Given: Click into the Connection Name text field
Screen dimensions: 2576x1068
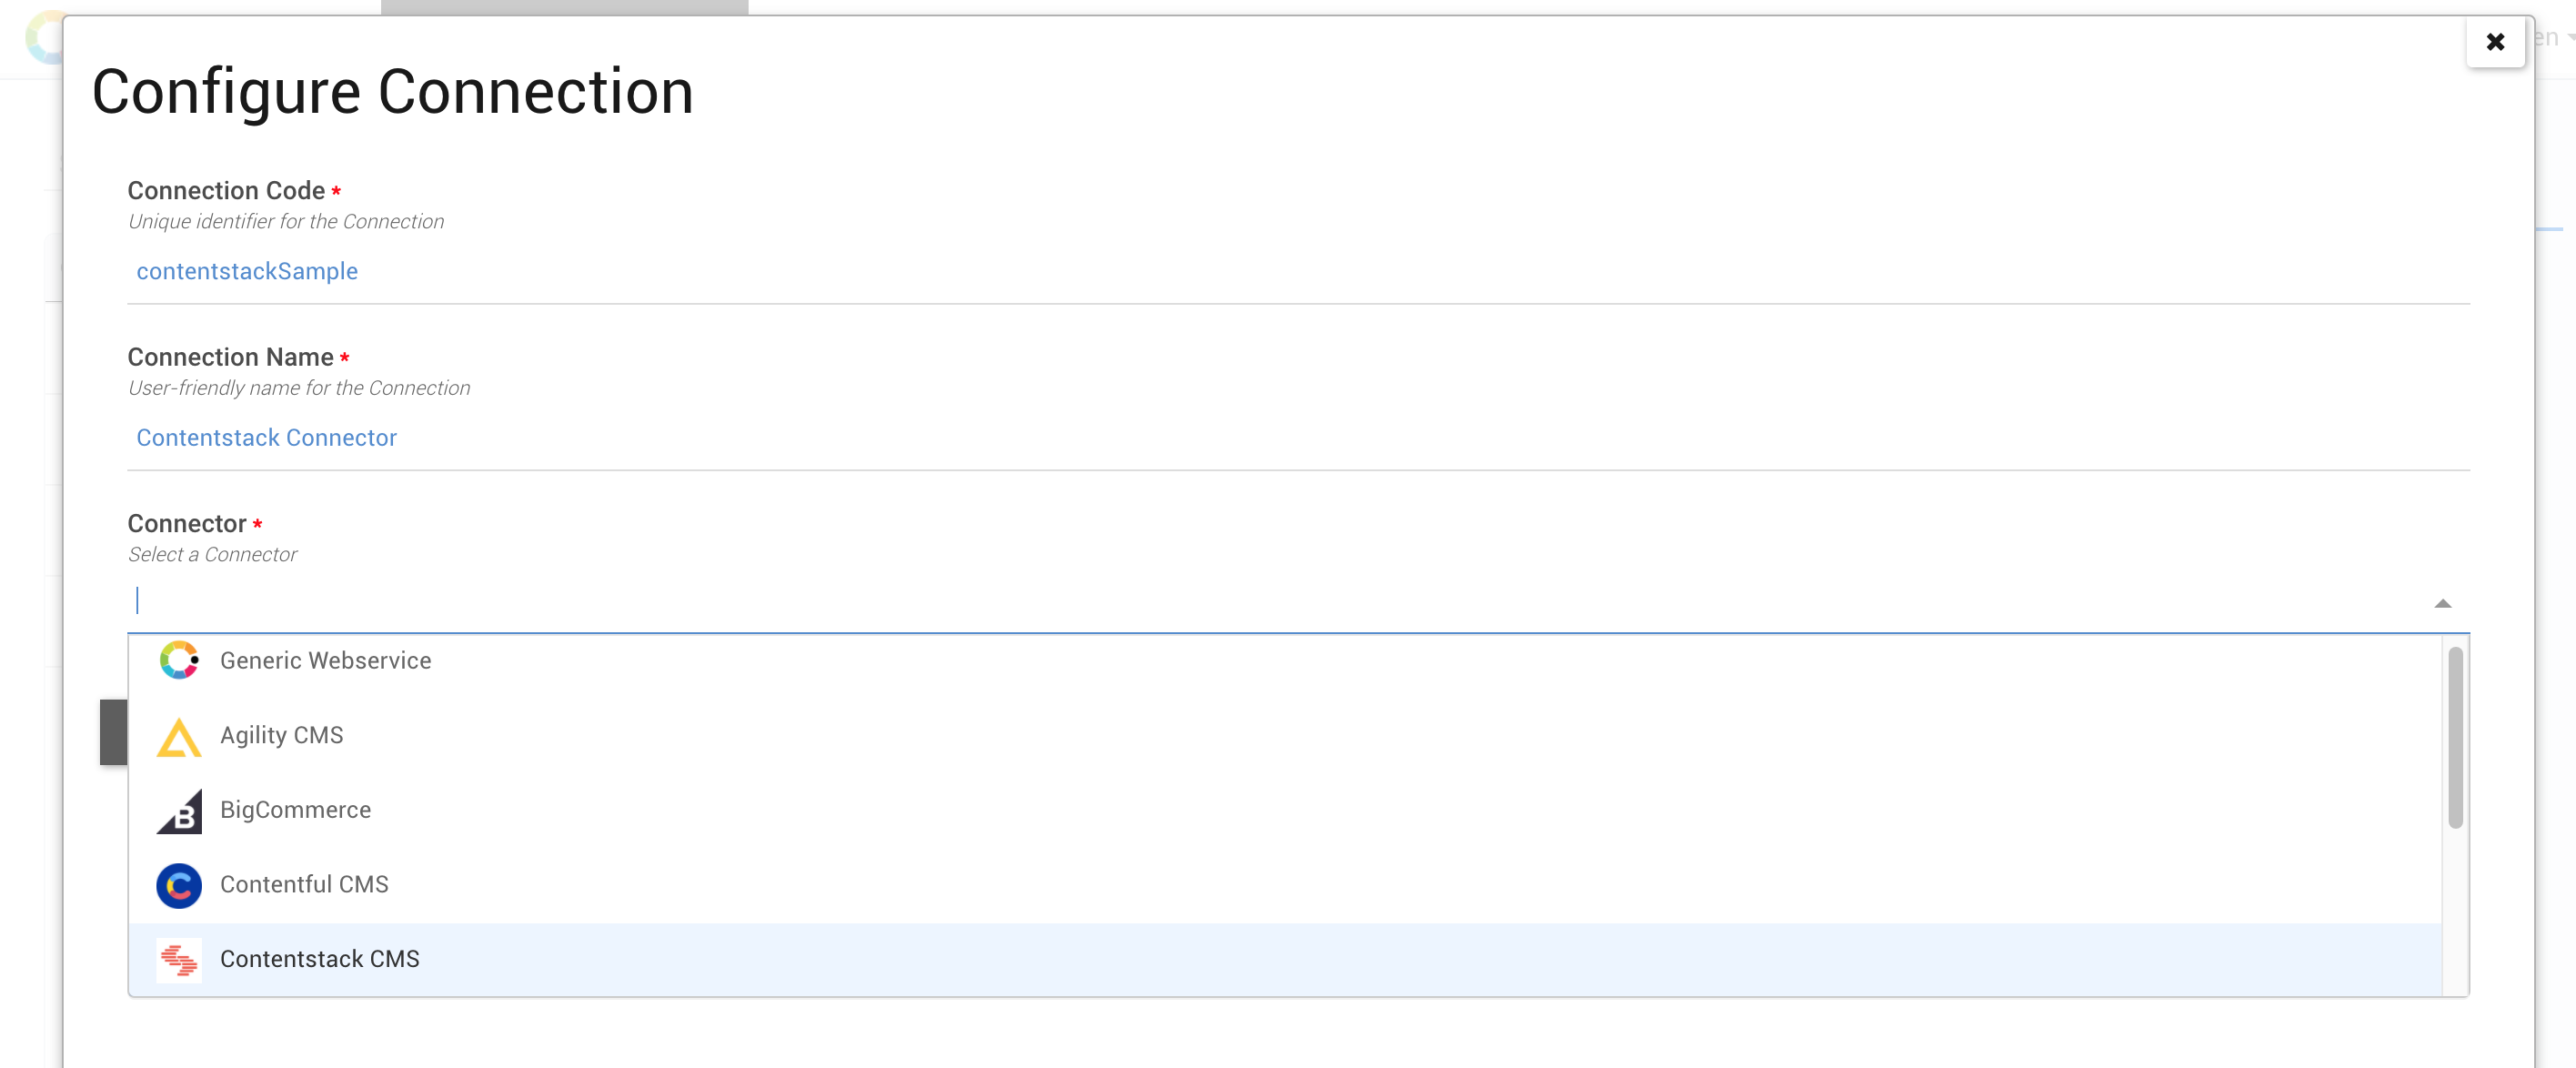Looking at the screenshot, I should (1297, 438).
